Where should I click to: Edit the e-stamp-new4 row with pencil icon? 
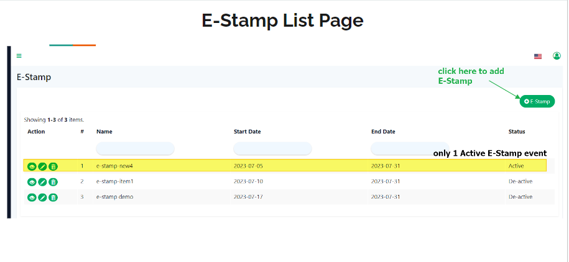pos(42,166)
